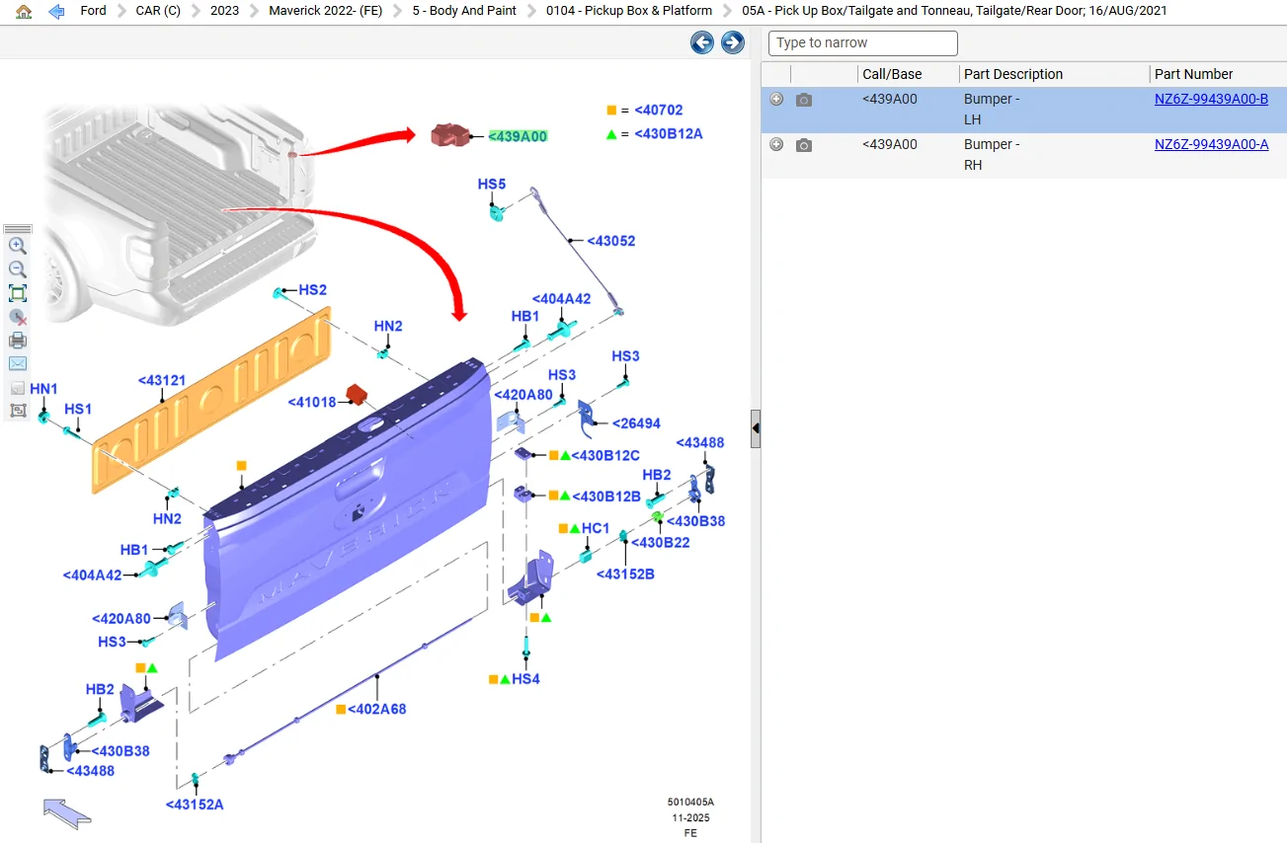This screenshot has height=843, width=1287.
Task: Click the Bumper - RH description cell
Action: pyautogui.click(x=993, y=155)
